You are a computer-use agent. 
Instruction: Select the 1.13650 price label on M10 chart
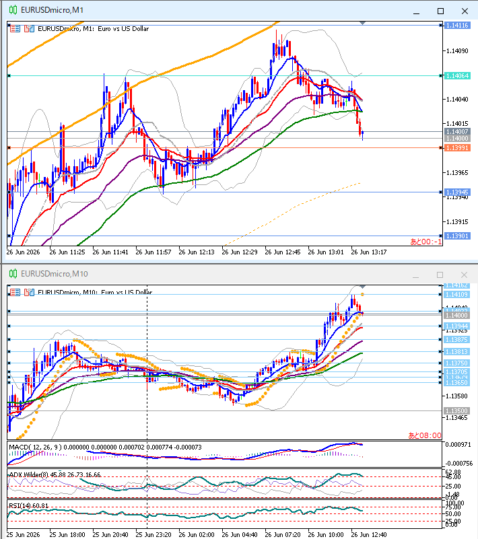coord(456,383)
